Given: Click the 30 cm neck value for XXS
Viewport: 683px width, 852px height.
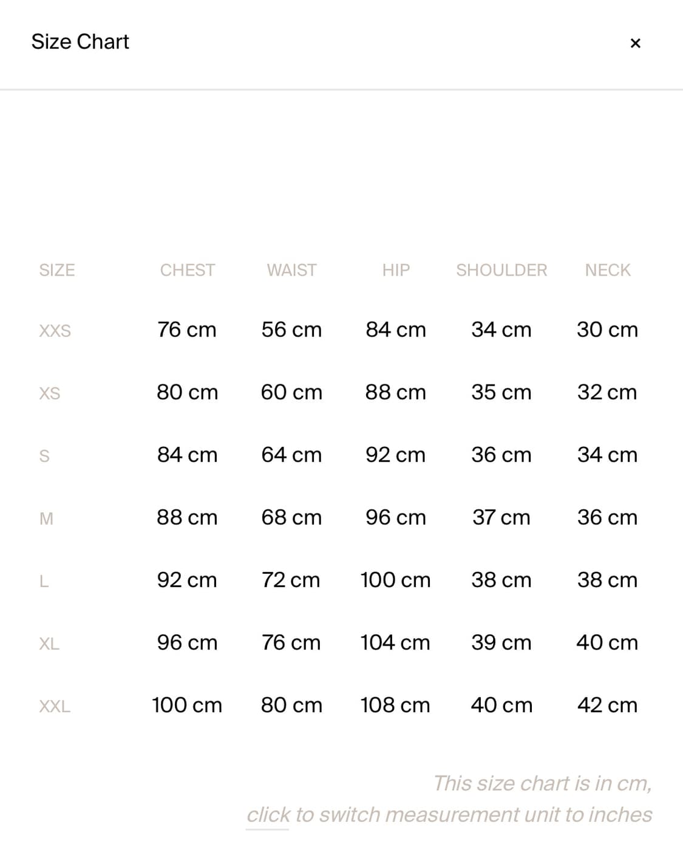Looking at the screenshot, I should click(x=607, y=330).
